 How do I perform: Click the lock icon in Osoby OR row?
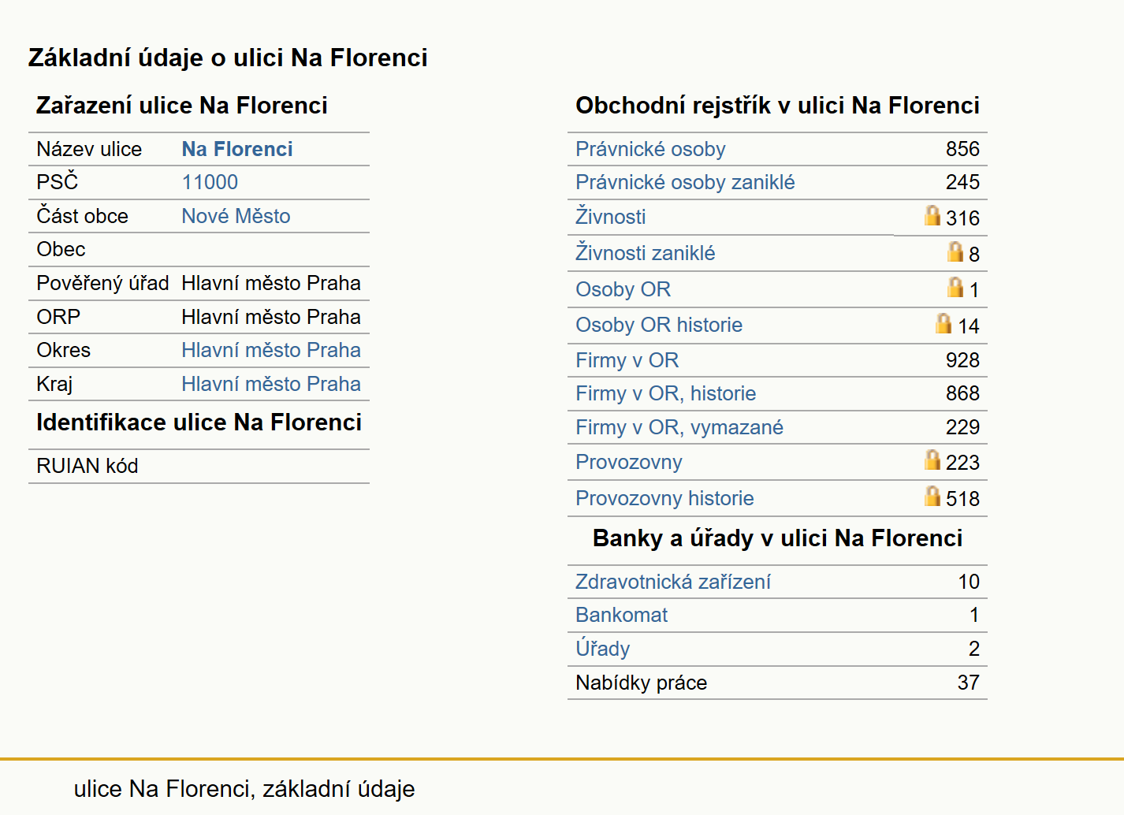point(955,287)
